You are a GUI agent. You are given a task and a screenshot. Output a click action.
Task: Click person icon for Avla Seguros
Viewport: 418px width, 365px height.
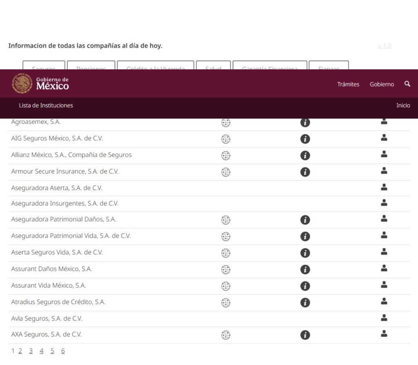[x=384, y=318]
